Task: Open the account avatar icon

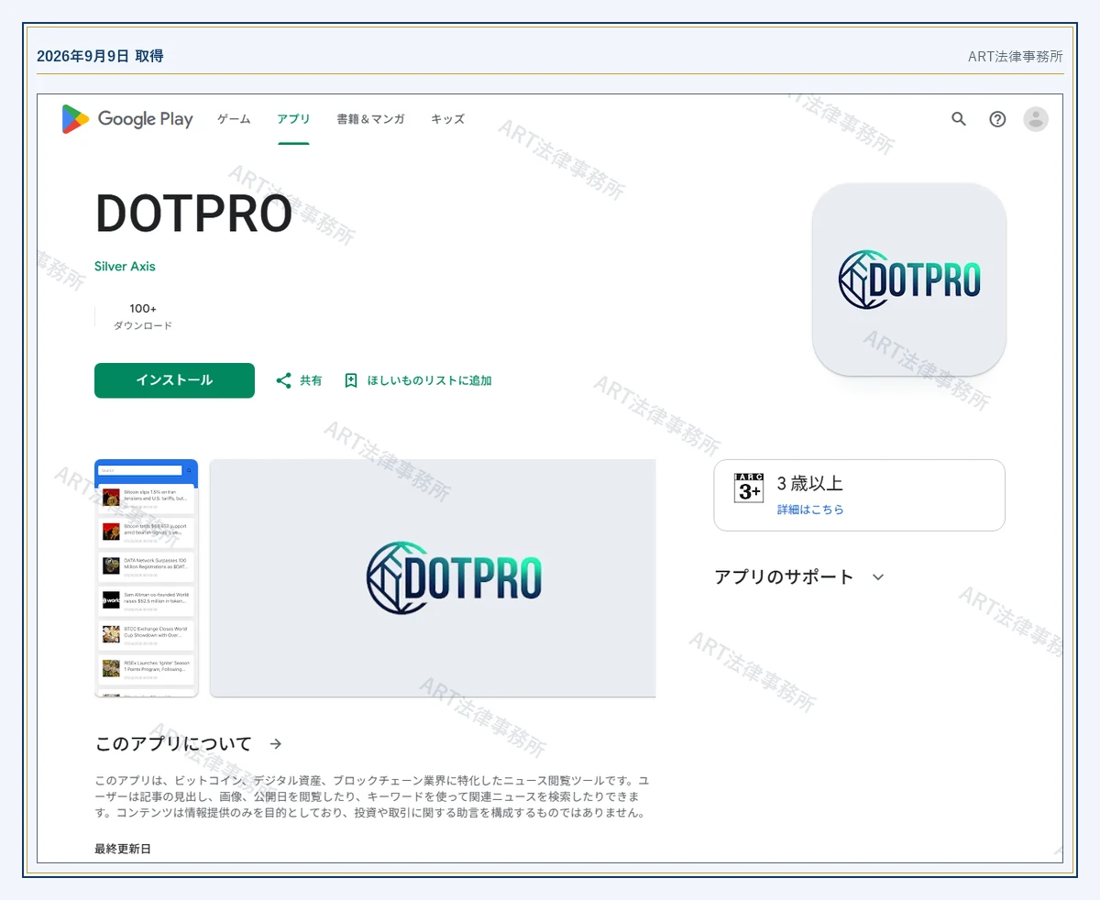Action: [x=1036, y=119]
